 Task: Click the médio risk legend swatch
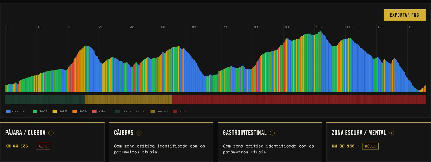click(x=152, y=111)
